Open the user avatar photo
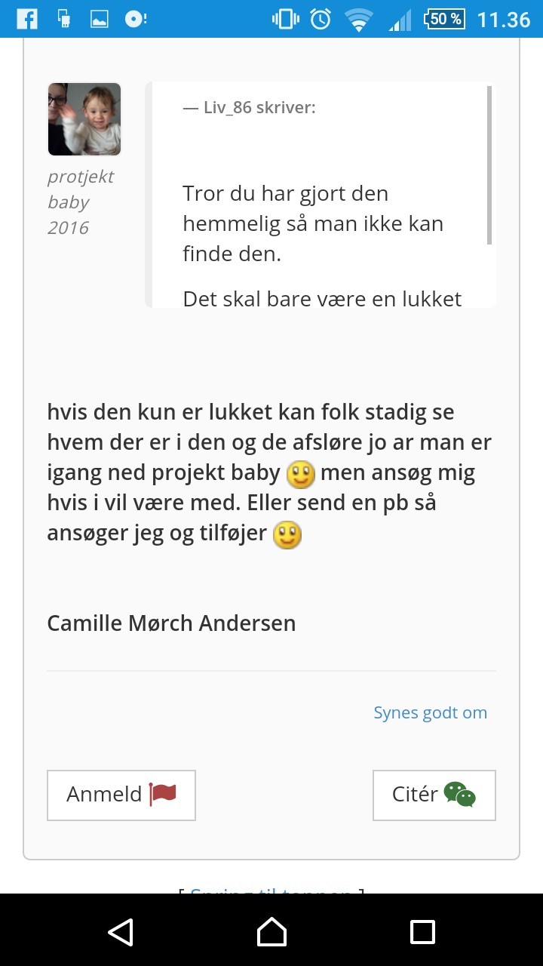543x966 pixels. coord(84,119)
